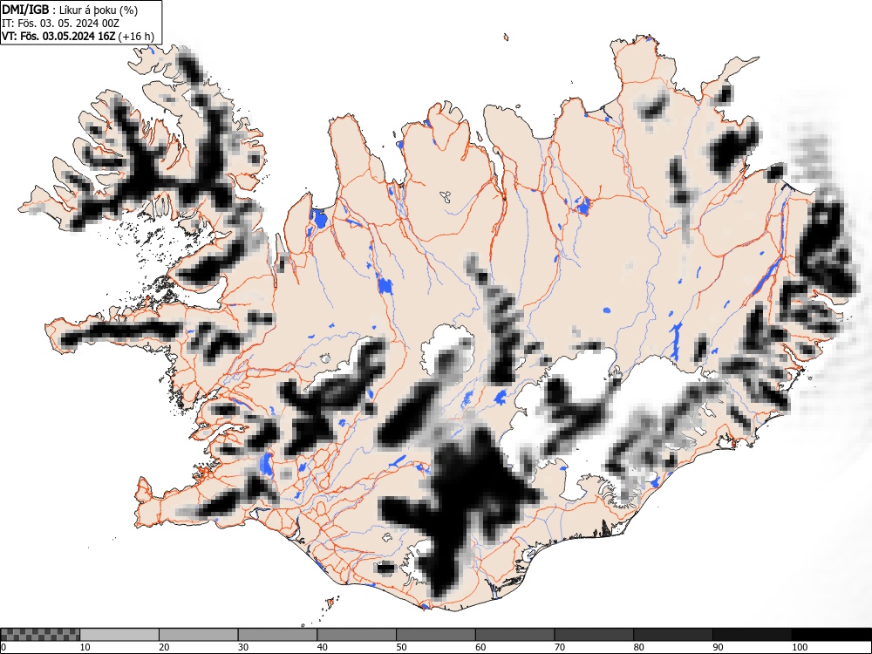The height and width of the screenshot is (654, 872).
Task: Click the valid time line "VT: Fös. 03.05.2024 16Z"
Action: (58, 37)
